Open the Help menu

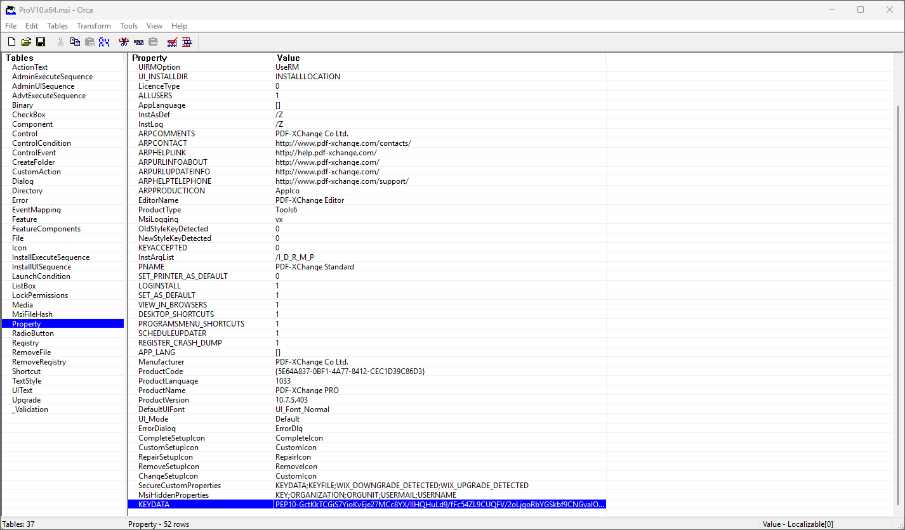coord(180,26)
